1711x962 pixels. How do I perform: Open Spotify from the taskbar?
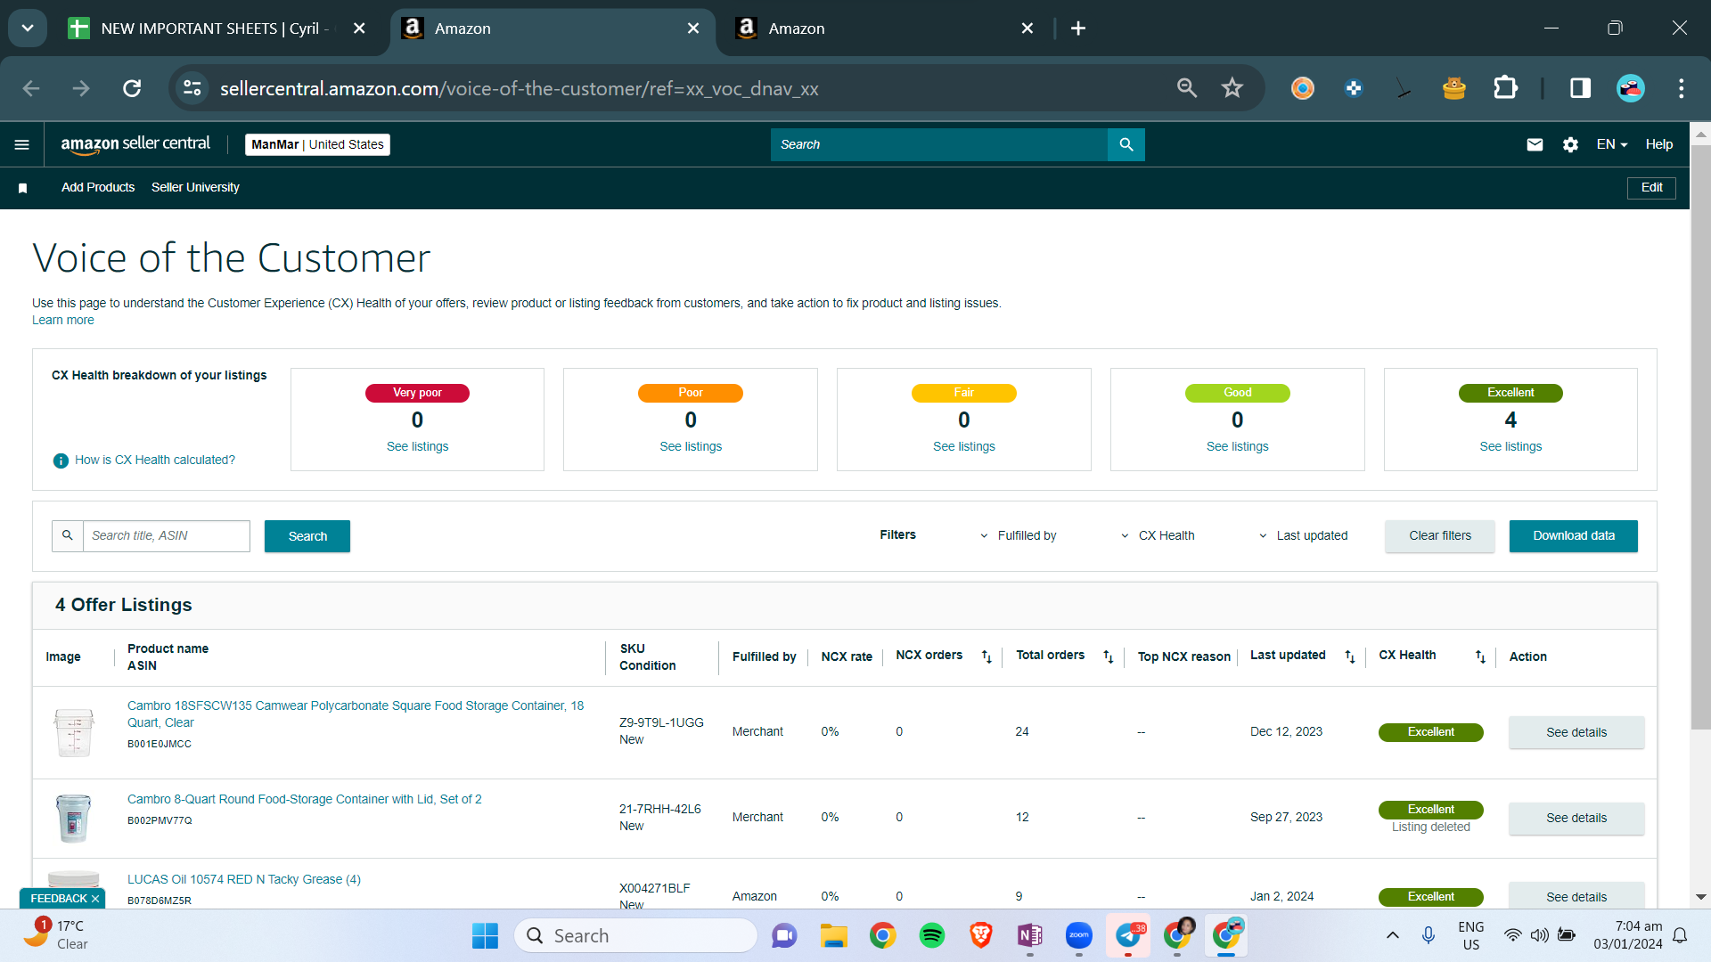932,935
